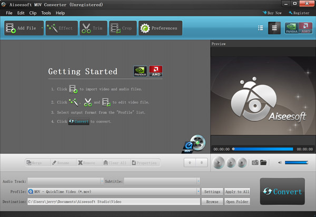Switch to the detail view mode
Image resolution: width=316 pixels, height=217 pixels.
click(x=274, y=28)
